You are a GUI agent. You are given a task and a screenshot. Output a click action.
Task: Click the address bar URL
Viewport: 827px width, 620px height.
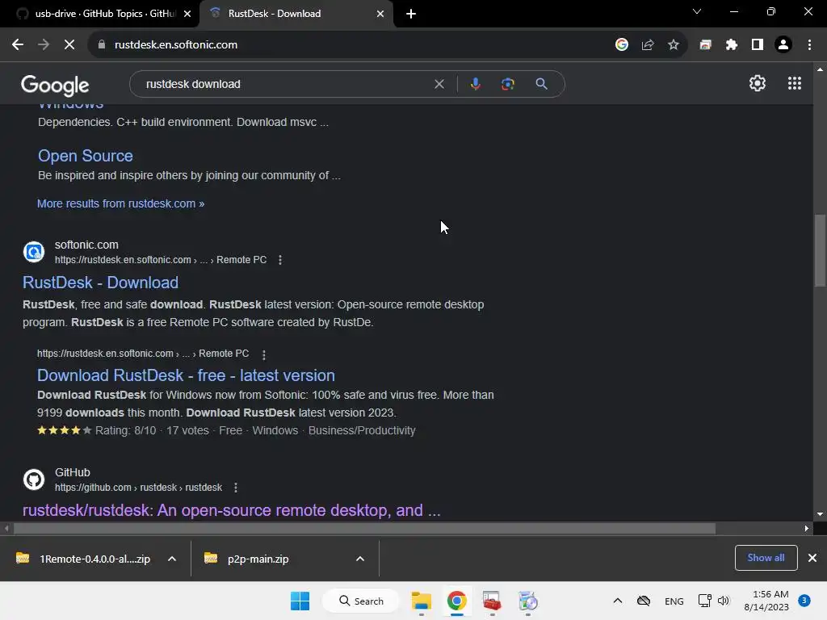tap(176, 45)
